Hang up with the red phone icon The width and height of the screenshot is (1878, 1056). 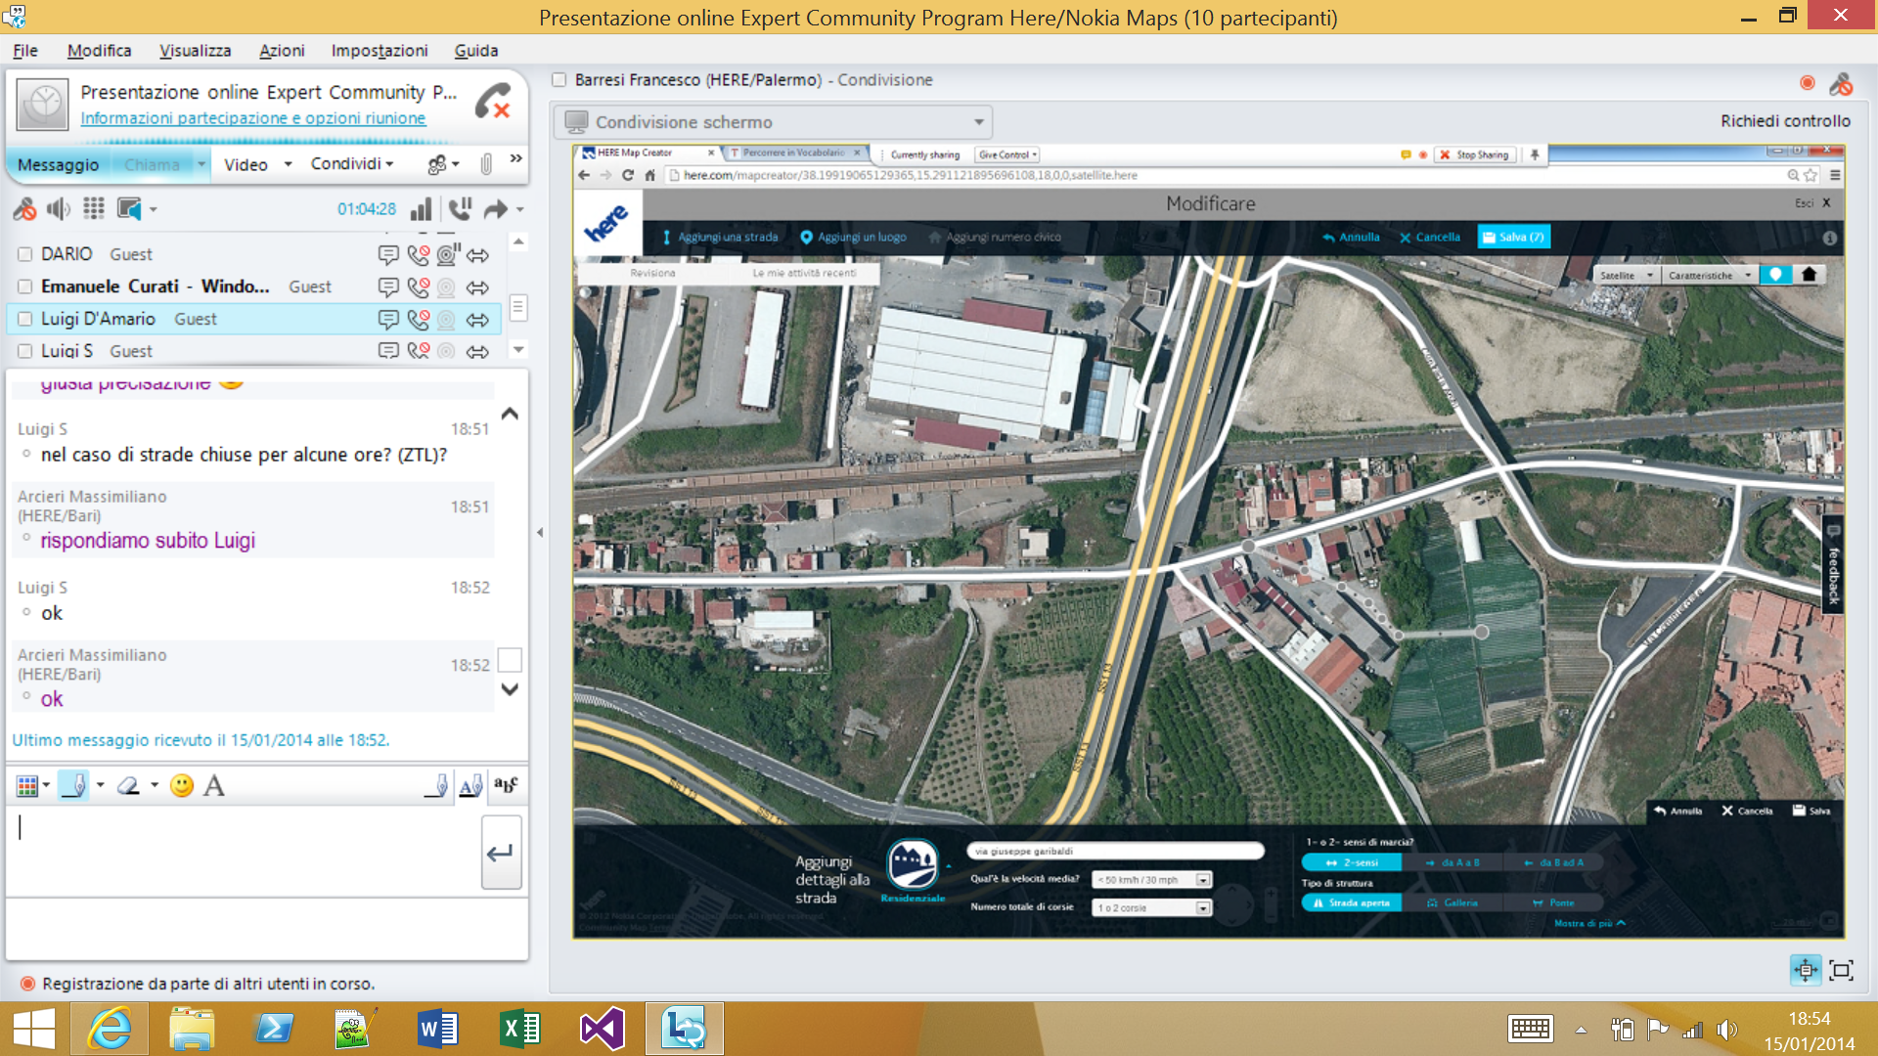(x=493, y=102)
